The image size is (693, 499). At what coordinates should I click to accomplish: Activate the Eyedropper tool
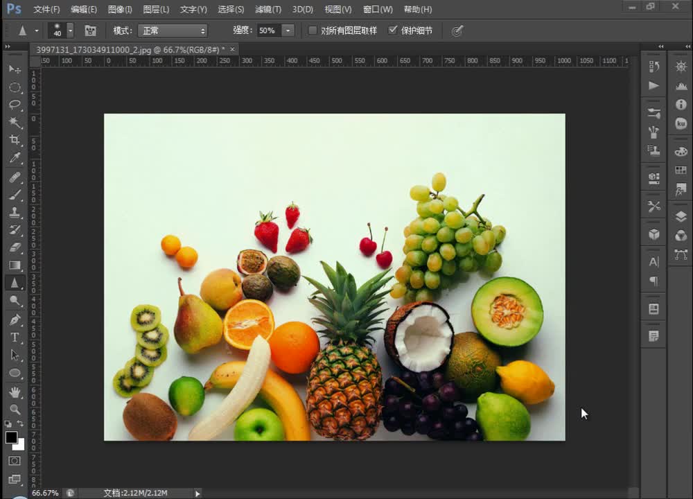[x=15, y=158]
